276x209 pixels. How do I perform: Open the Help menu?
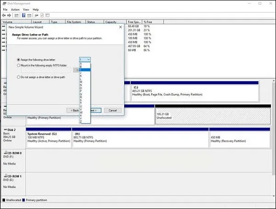pyautogui.click(x=36, y=10)
